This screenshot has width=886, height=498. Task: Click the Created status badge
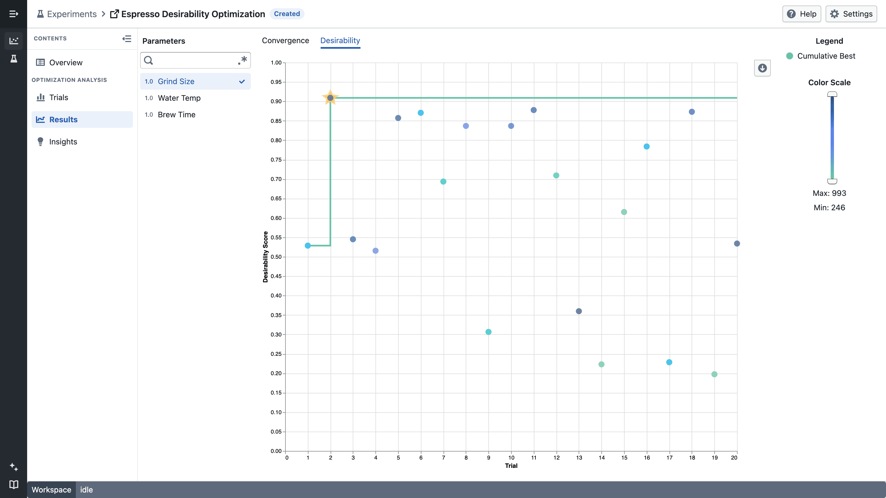(x=287, y=14)
